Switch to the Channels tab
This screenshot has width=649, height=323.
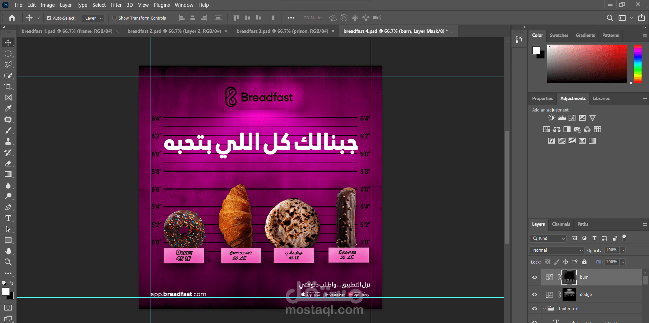tap(561, 224)
